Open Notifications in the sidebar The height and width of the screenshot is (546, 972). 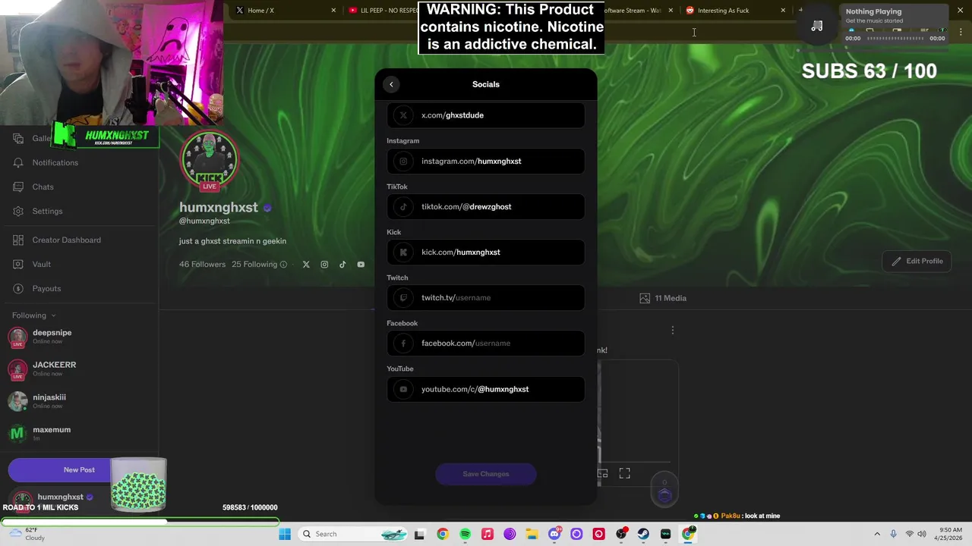[x=55, y=162]
